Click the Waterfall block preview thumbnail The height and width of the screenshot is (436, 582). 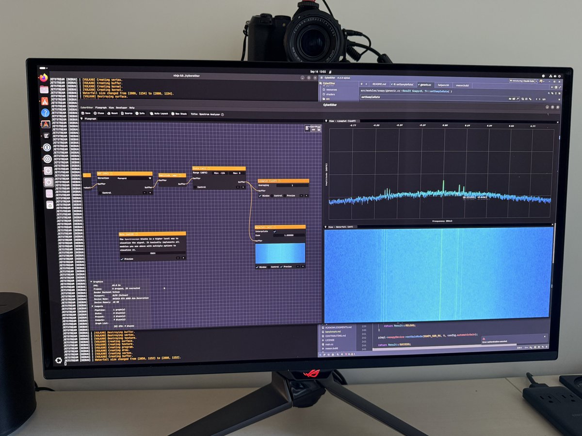pos(280,253)
